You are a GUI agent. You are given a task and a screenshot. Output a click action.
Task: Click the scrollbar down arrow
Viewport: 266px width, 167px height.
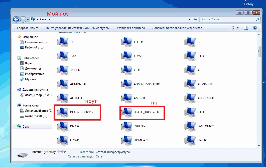(259, 146)
